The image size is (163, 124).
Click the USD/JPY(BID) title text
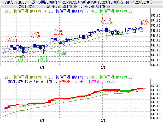[x=16, y=2]
